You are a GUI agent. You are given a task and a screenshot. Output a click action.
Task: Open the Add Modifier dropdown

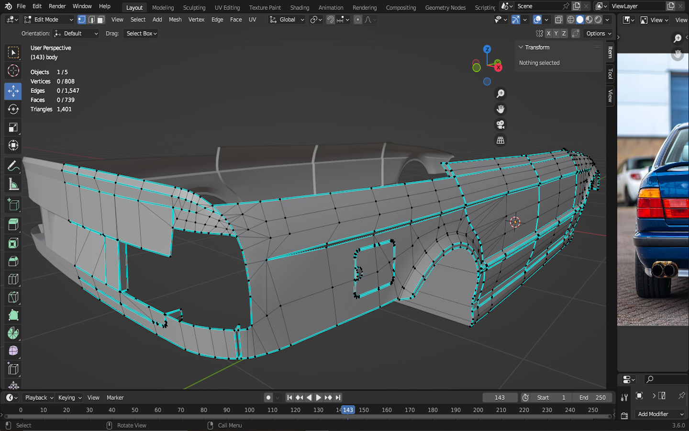pos(661,414)
